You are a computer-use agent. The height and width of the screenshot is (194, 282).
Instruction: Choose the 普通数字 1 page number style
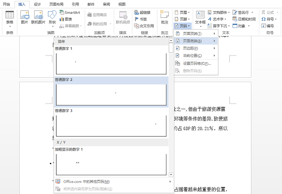[111, 61]
